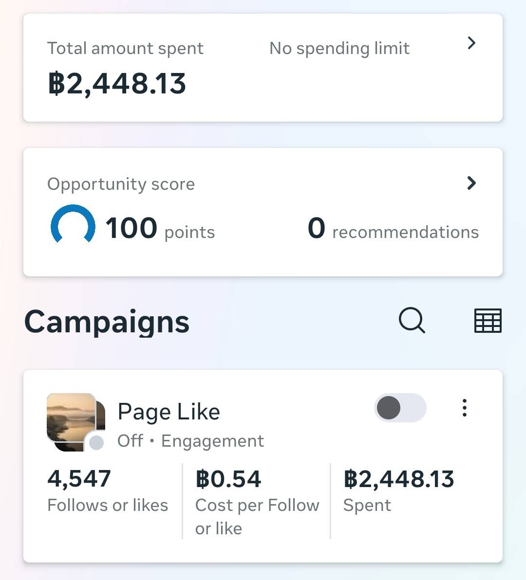Click the gray status dot on campaign thumbnail
This screenshot has width=526, height=580.
(96, 443)
